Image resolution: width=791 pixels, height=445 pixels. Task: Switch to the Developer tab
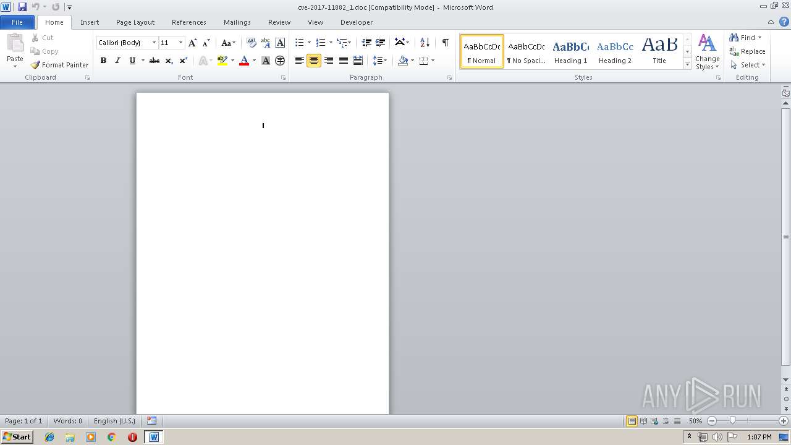[x=357, y=22]
